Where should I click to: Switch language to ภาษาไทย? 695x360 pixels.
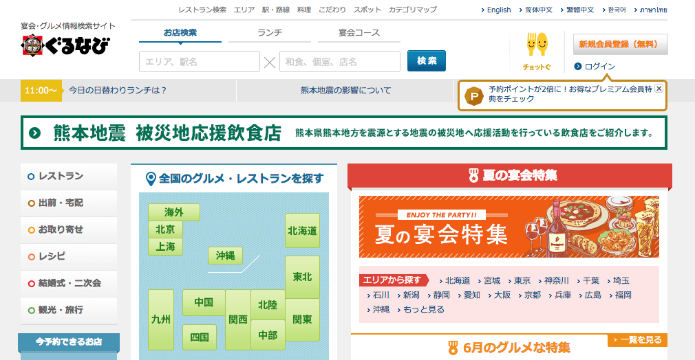(653, 10)
